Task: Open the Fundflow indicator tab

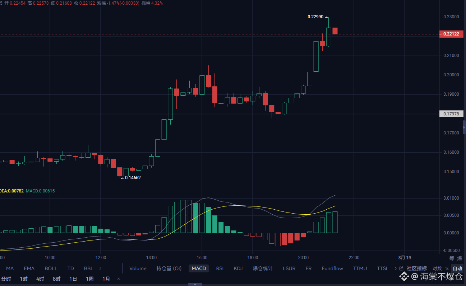Action: [332, 268]
